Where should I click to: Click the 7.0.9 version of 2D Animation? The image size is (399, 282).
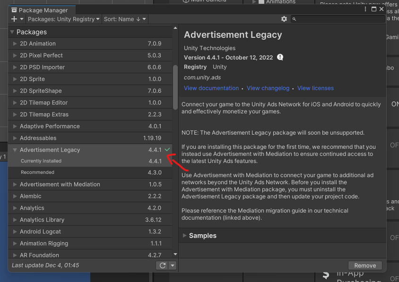(155, 44)
